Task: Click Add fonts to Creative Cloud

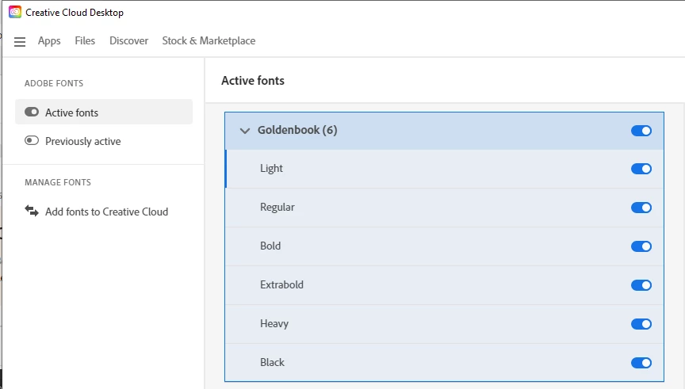Action: [106, 212]
